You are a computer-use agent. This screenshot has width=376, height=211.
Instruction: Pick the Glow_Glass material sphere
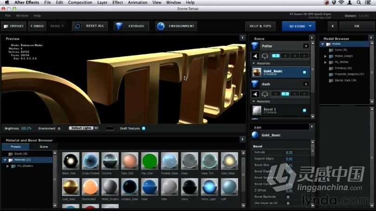pos(229,161)
